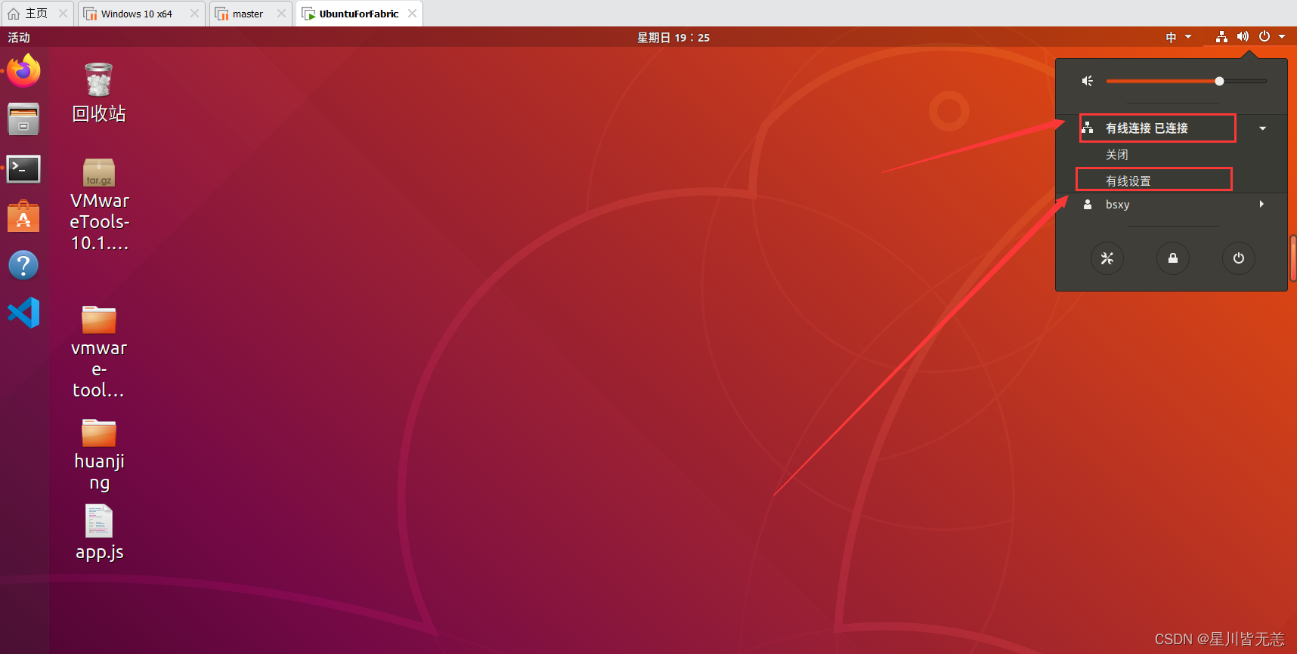1297x654 pixels.
Task: Open power off button in system menu
Action: (x=1239, y=258)
